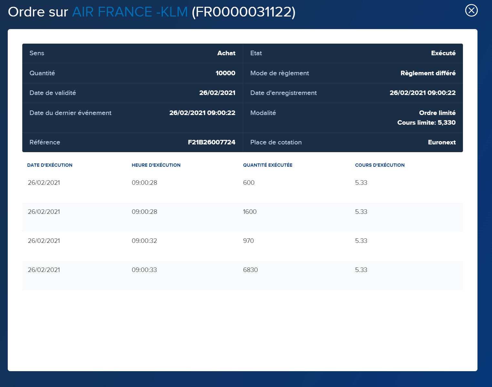Click the Sens label

point(37,53)
